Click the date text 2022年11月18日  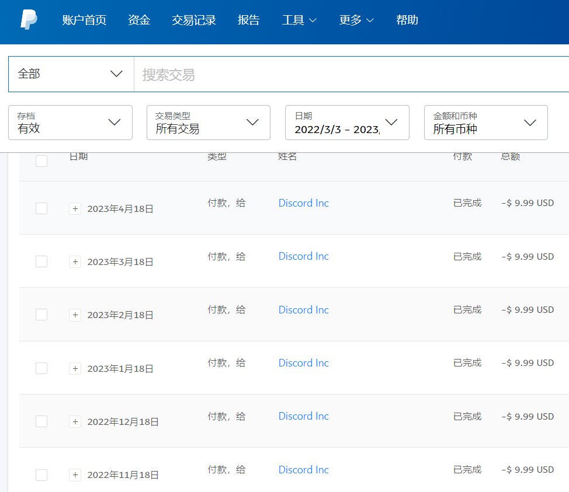click(x=123, y=475)
